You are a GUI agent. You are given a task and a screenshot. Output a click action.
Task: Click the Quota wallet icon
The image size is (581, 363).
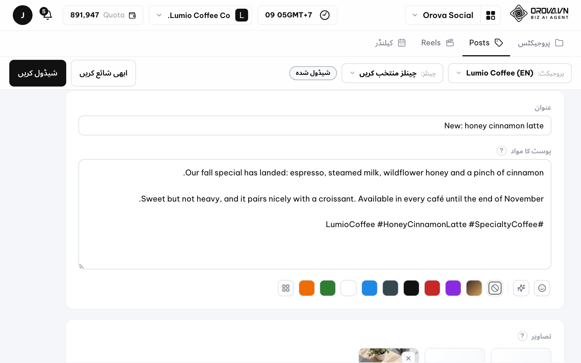(132, 15)
